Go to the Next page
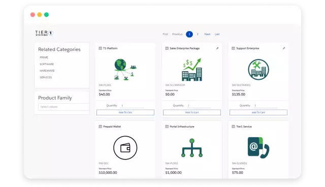325x187 pixels. point(207,34)
